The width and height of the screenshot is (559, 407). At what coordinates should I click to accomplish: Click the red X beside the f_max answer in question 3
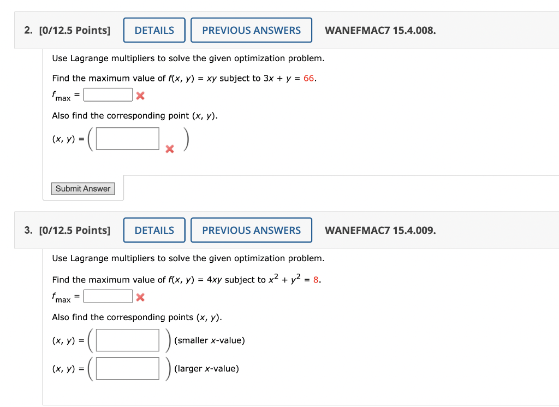coord(140,297)
